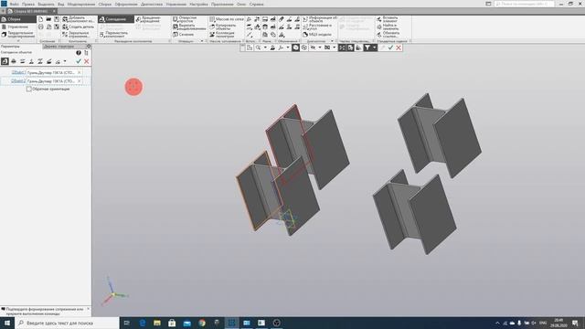Screen dimensions: 585x329
Task: Confirm with green check in view toolbar
Action: pos(390,48)
